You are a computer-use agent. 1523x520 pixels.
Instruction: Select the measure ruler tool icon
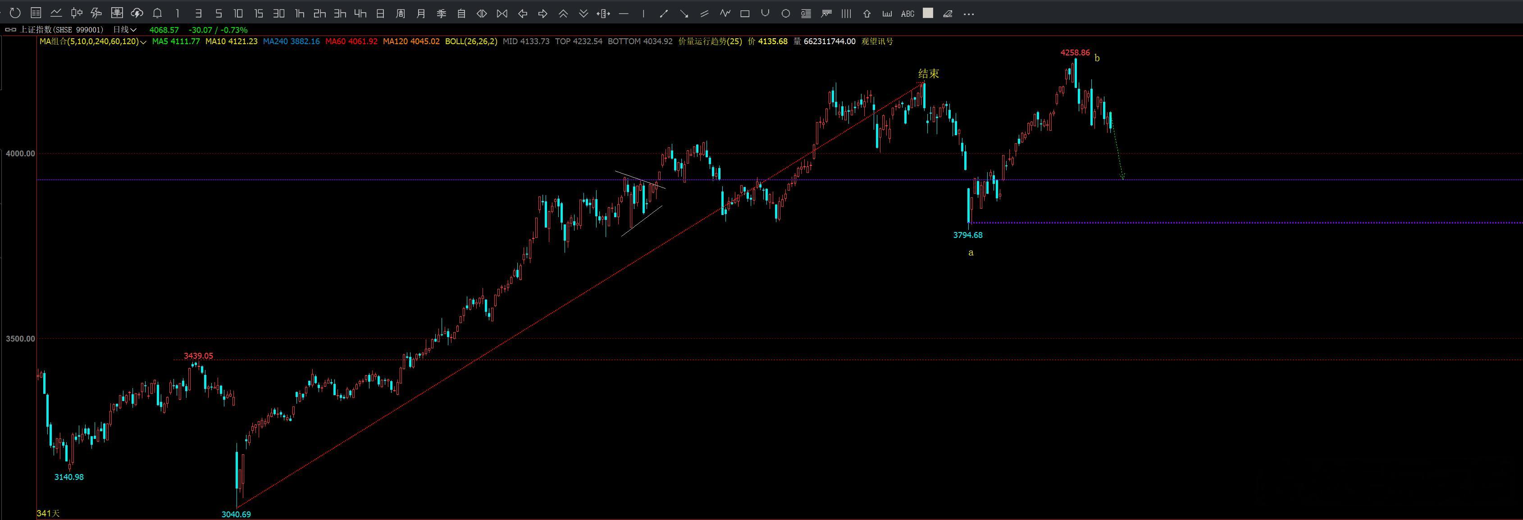[603, 13]
